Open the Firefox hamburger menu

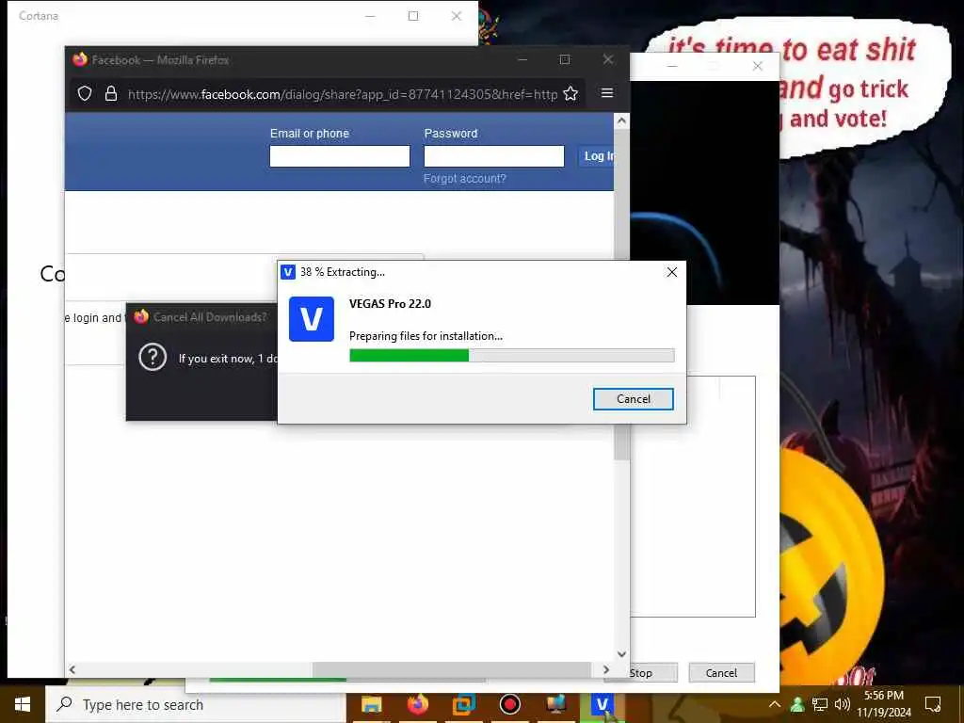point(607,93)
